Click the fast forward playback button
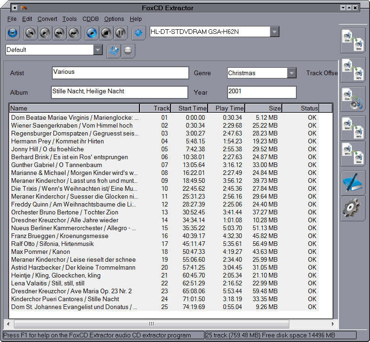370x342 pixels. coord(74,33)
